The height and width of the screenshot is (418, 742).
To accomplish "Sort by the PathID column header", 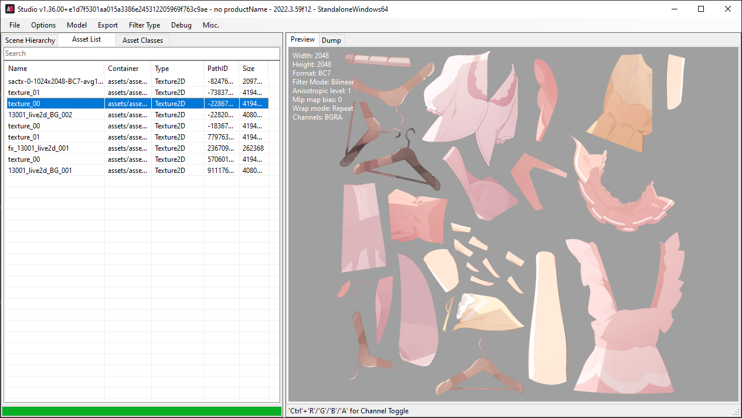I will (x=222, y=69).
